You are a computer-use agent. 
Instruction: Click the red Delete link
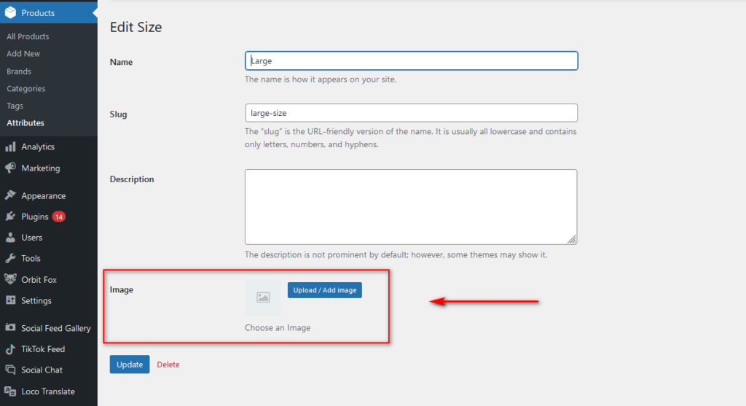coord(168,364)
